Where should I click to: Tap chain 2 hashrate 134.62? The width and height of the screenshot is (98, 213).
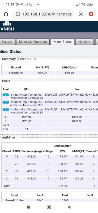[79, 171]
